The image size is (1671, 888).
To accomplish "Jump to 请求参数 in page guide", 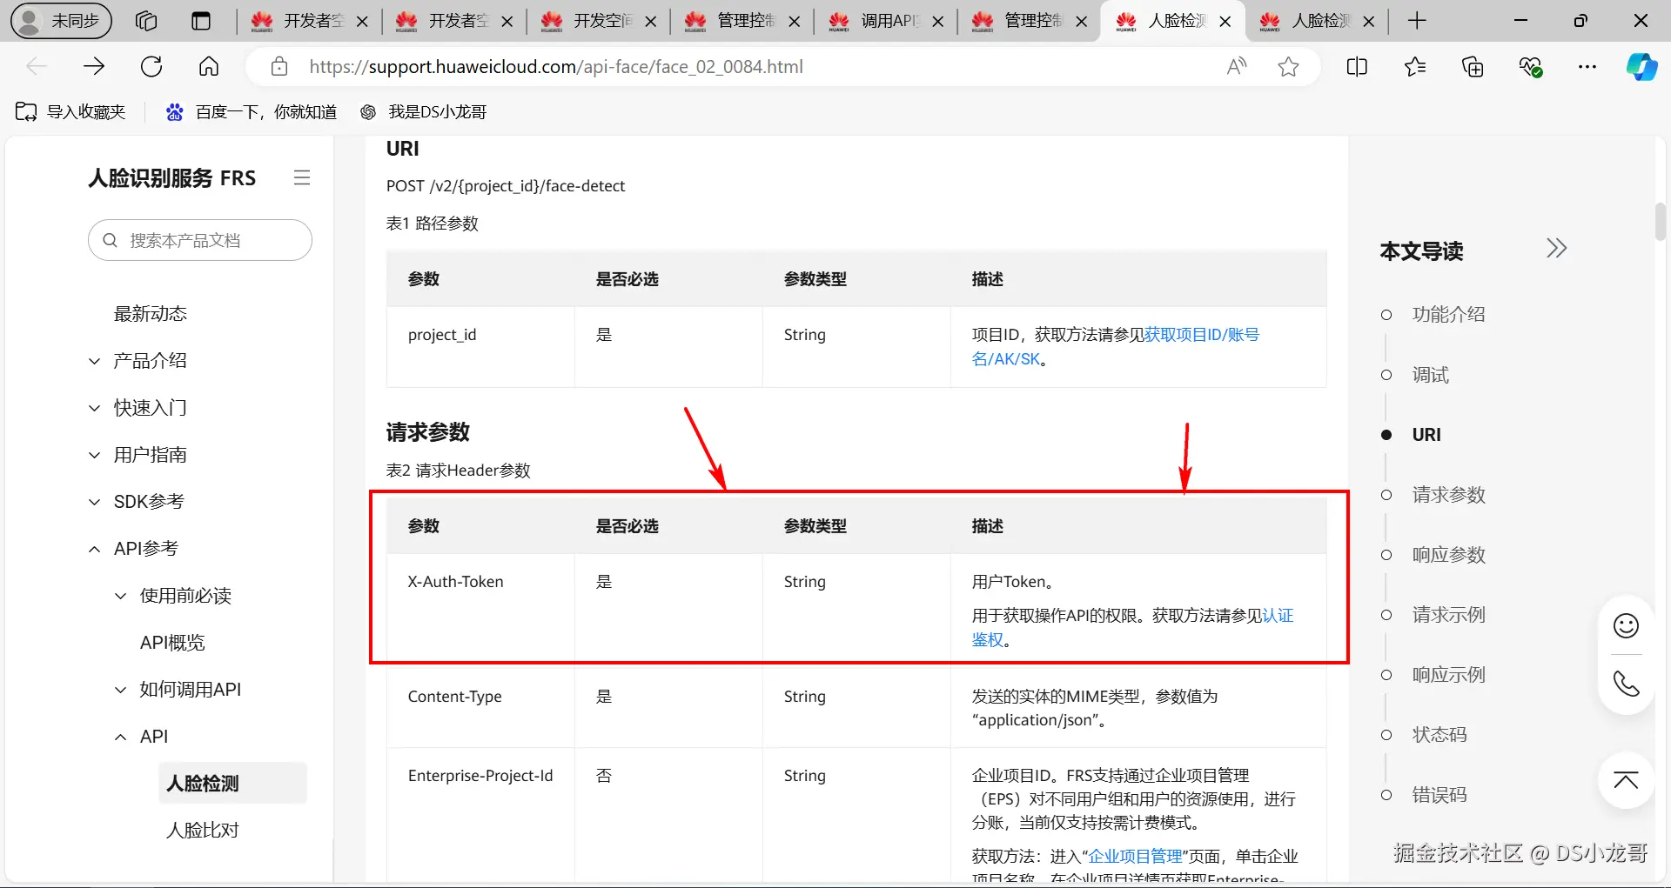I will [1448, 495].
